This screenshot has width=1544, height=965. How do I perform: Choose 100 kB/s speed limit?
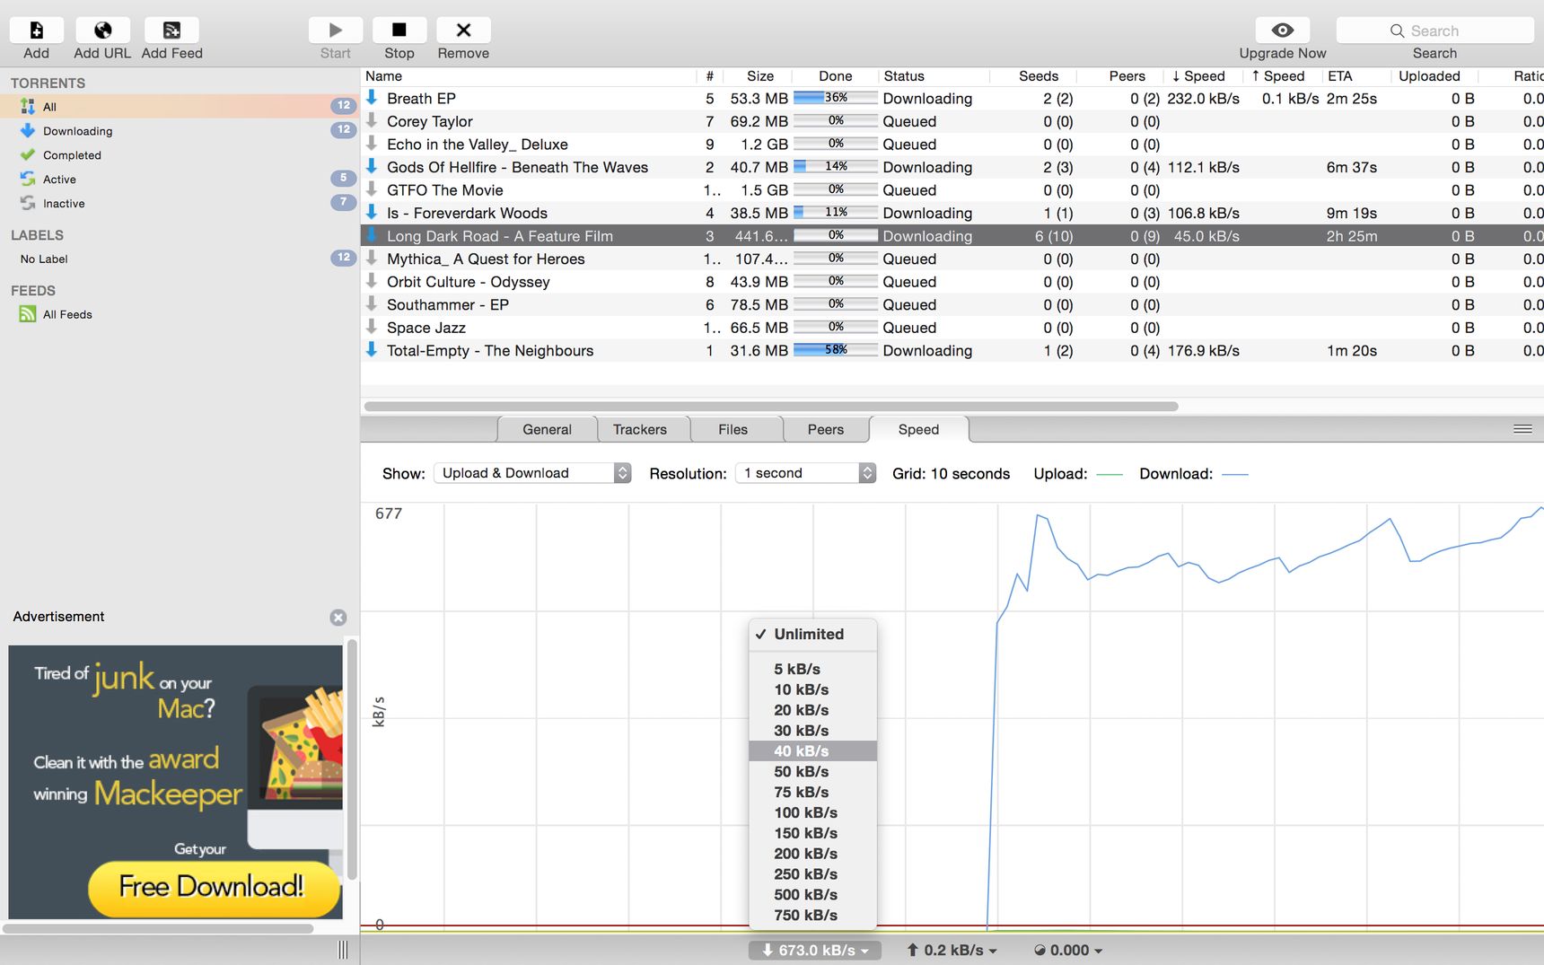pyautogui.click(x=812, y=812)
